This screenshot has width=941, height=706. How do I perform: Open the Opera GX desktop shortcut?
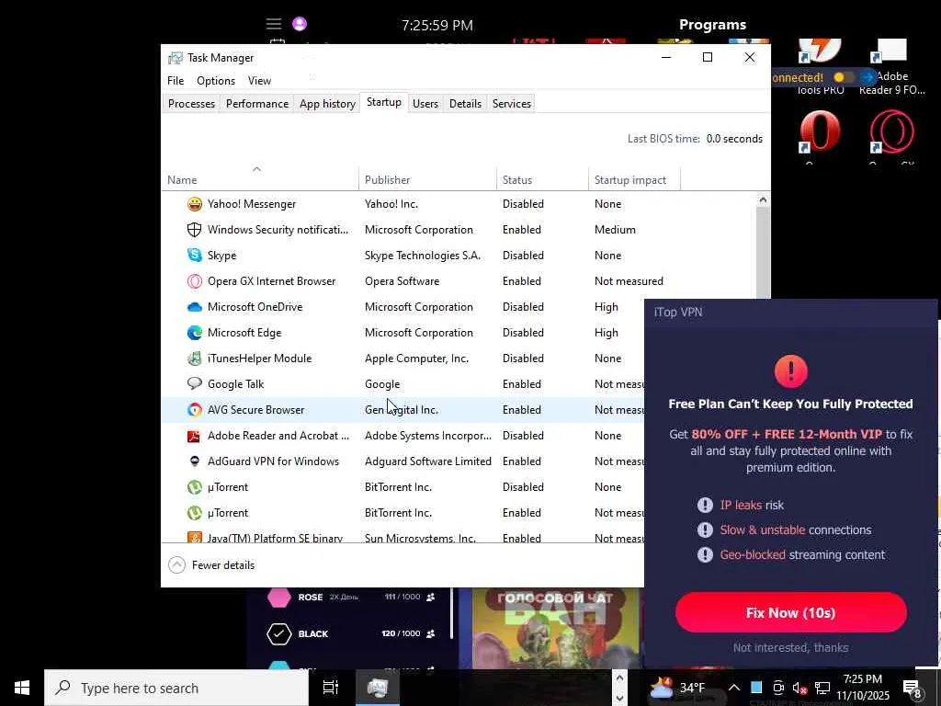(891, 131)
